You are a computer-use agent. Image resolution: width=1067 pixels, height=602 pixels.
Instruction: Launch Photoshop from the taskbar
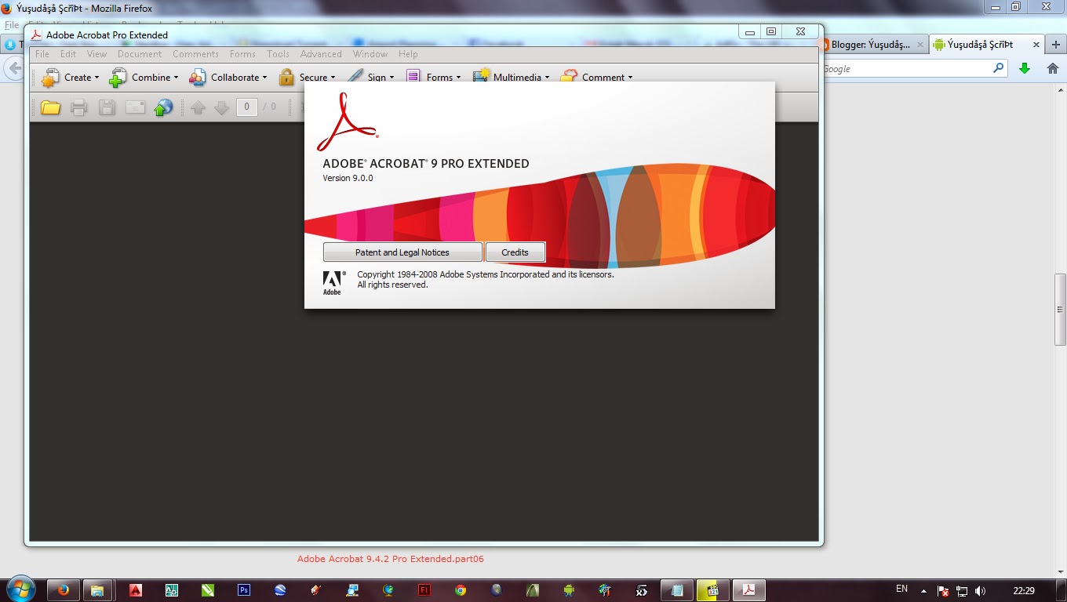(x=243, y=590)
